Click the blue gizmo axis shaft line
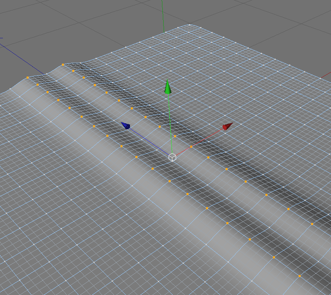This screenshot has width=331, height=295. click(x=149, y=141)
